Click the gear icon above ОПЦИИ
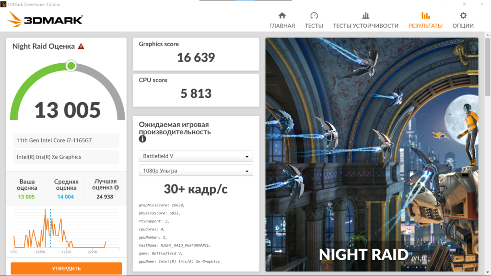This screenshot has height=276, width=491. 463,15
